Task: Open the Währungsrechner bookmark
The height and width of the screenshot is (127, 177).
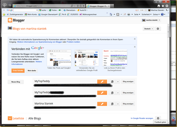Action: tap(88, 15)
